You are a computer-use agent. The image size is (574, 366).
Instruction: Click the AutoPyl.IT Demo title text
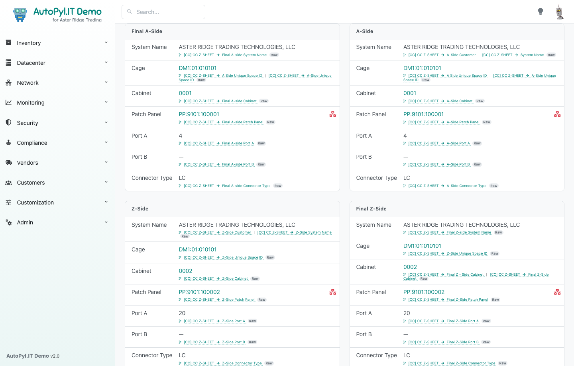[67, 12]
